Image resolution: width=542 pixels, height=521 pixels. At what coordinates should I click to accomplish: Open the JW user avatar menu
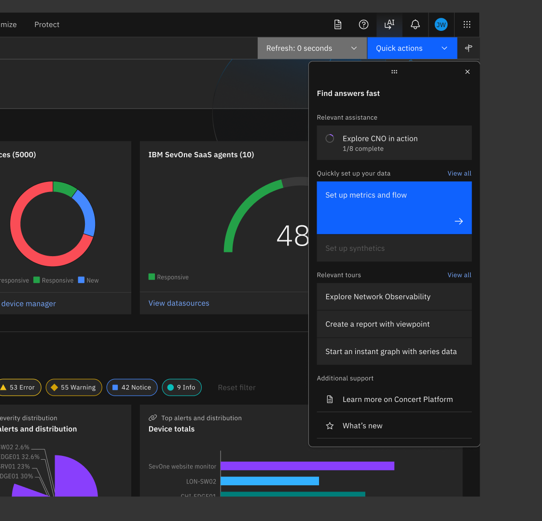coord(441,25)
